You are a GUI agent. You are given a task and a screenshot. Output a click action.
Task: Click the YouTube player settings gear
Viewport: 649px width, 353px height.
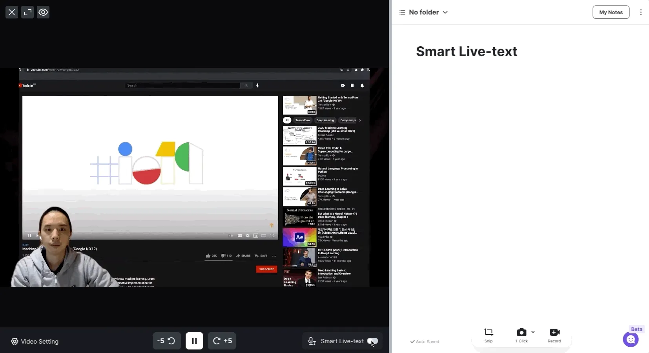click(x=248, y=236)
